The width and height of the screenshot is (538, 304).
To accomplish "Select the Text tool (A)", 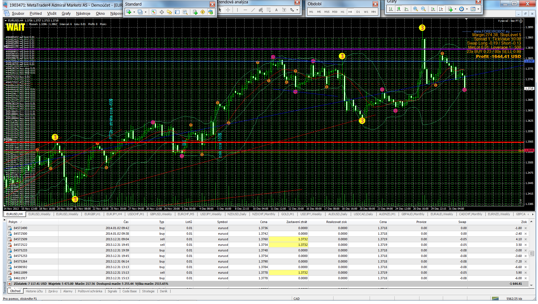I will [x=276, y=10].
